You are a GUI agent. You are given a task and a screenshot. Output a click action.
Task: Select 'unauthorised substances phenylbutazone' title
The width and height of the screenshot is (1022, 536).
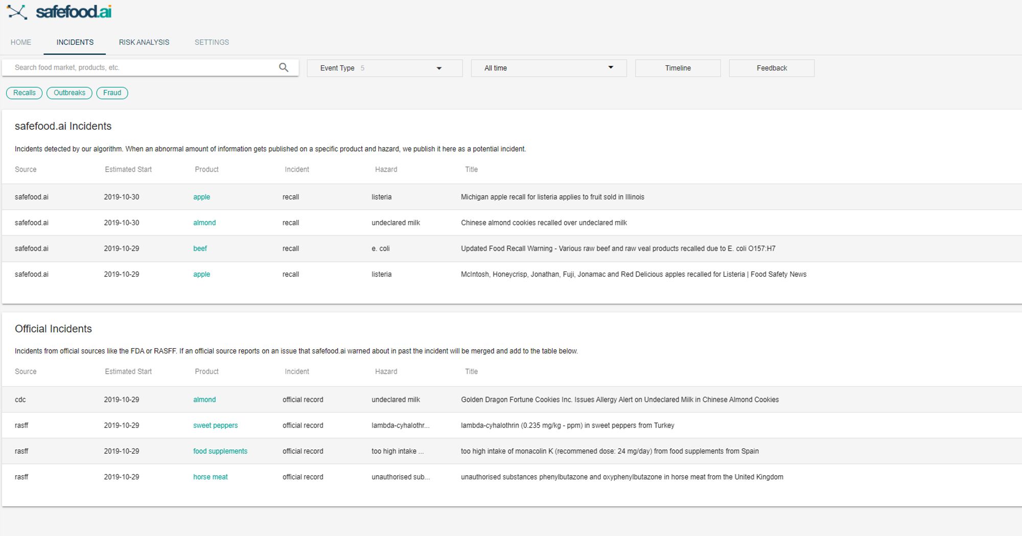[622, 477]
